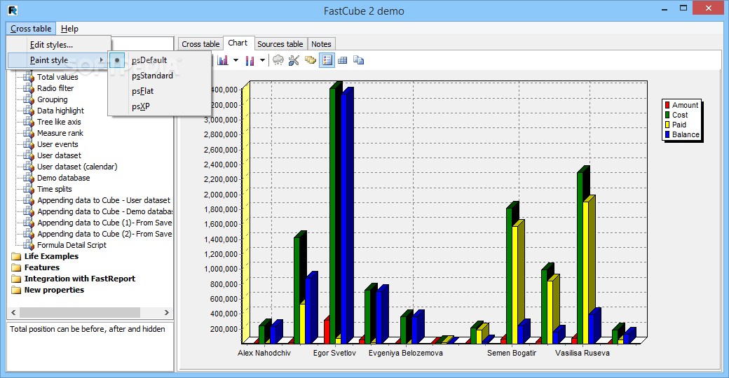
Task: Click the Formula Detail Script item text
Action: (71, 245)
